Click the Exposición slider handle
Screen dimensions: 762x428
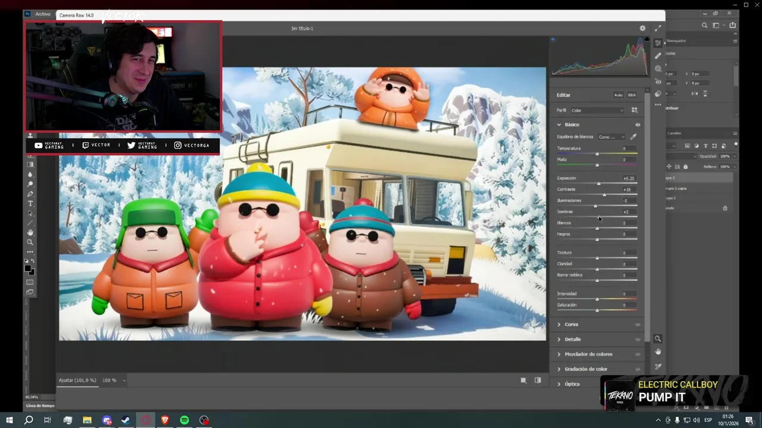[599, 183]
